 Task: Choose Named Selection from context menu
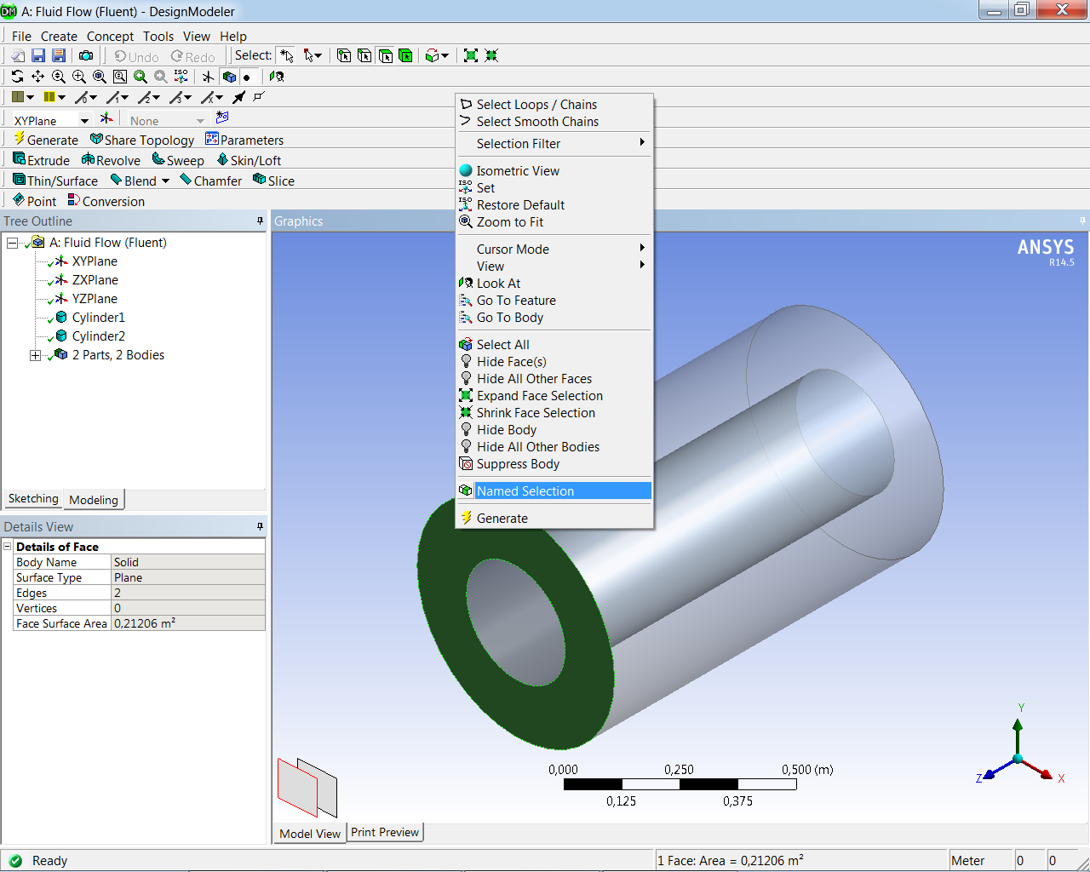[554, 490]
